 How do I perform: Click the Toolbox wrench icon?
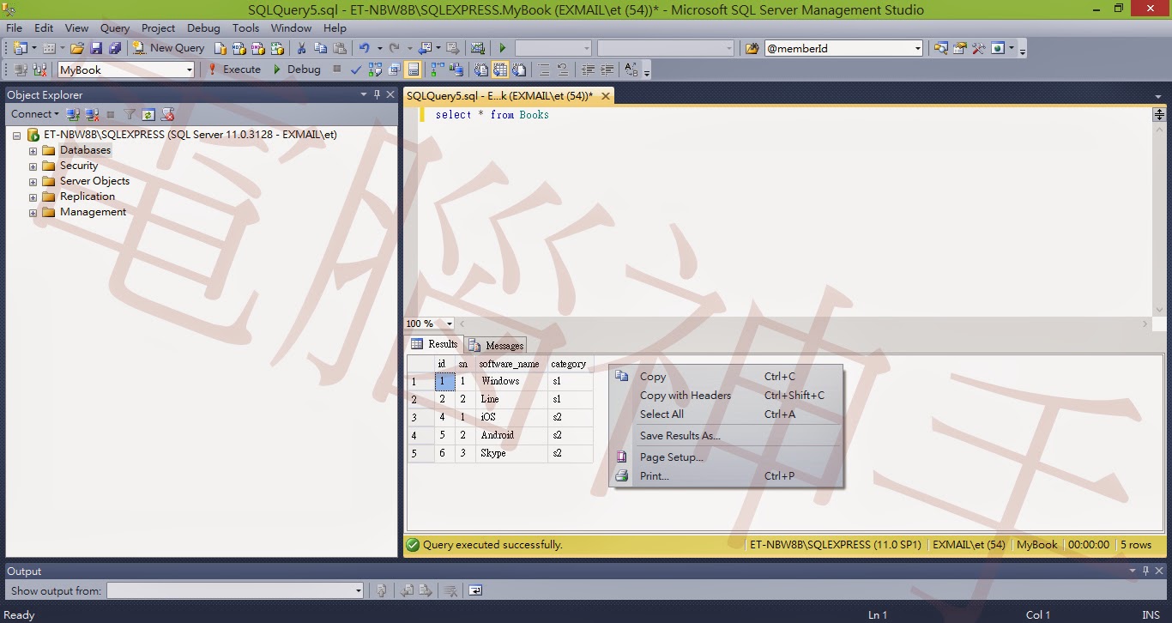(x=979, y=49)
